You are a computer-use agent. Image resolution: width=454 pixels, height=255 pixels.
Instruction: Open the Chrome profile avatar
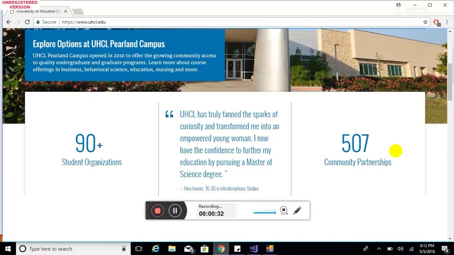coord(398,5)
